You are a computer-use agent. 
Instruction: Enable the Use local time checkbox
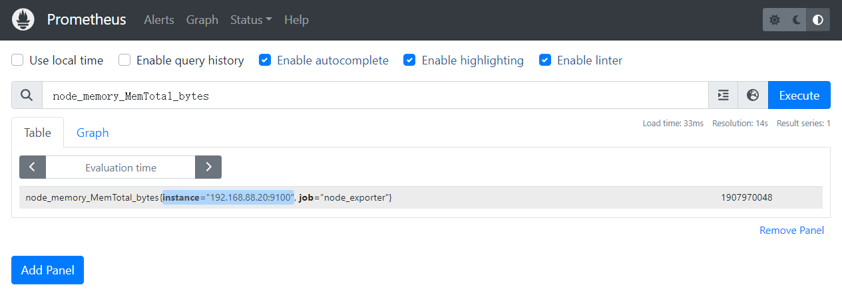(x=18, y=60)
